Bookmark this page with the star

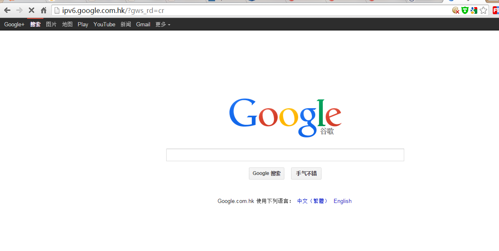pos(483,10)
